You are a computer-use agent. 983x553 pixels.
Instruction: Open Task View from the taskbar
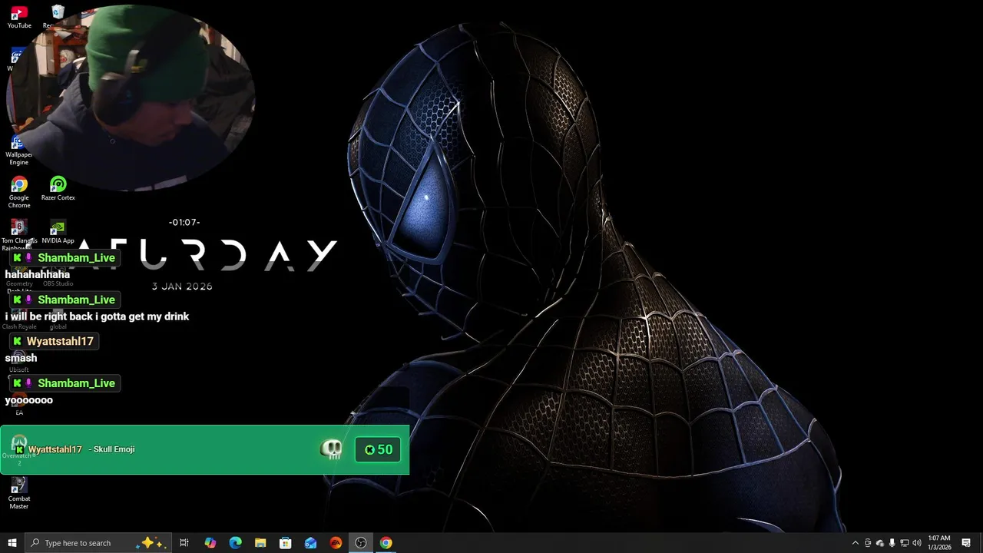click(x=184, y=543)
